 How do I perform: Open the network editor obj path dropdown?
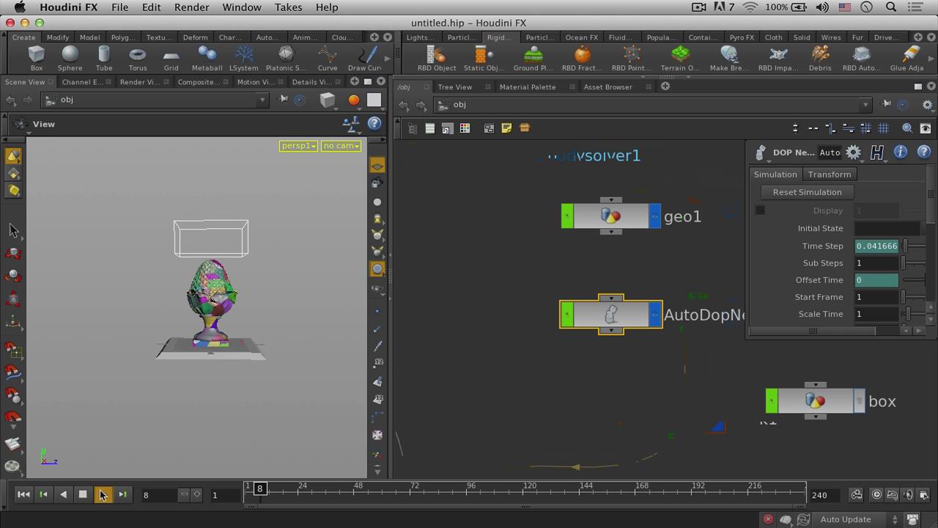click(865, 105)
